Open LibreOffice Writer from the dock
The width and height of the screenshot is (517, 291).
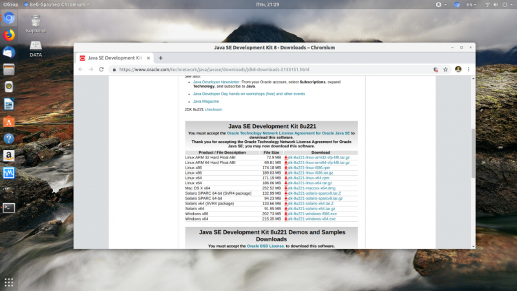[9, 104]
